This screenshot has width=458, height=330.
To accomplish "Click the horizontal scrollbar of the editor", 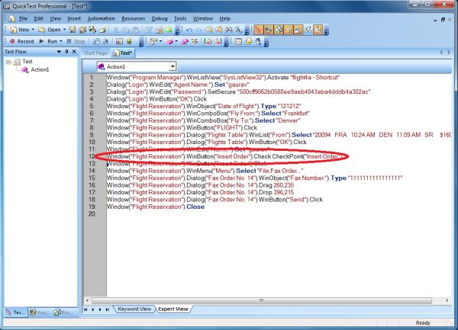I will 261,300.
